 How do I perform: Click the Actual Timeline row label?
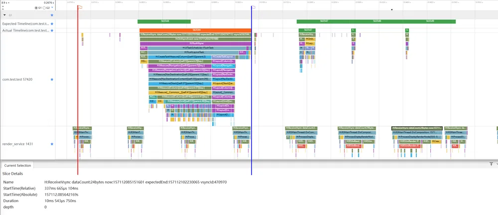coord(26,30)
